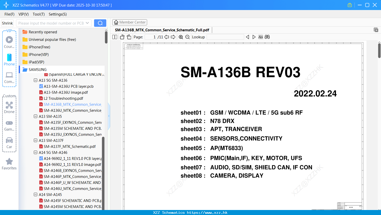Open the iPhone(VIP) folder
Screen dimensions: 381x215
pyautogui.click(x=36, y=55)
